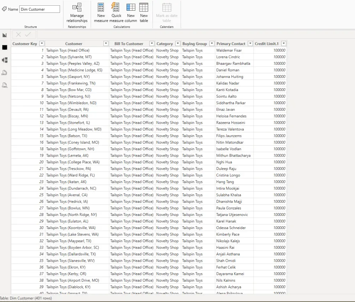The width and height of the screenshot is (355, 302).
Task: Open Manage relationships
Action: point(77,13)
